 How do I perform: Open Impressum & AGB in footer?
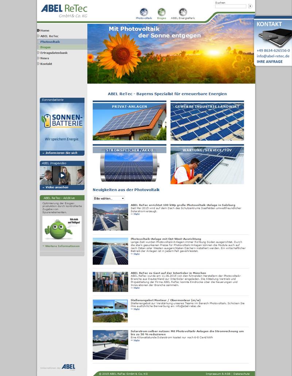pyautogui.click(x=218, y=373)
